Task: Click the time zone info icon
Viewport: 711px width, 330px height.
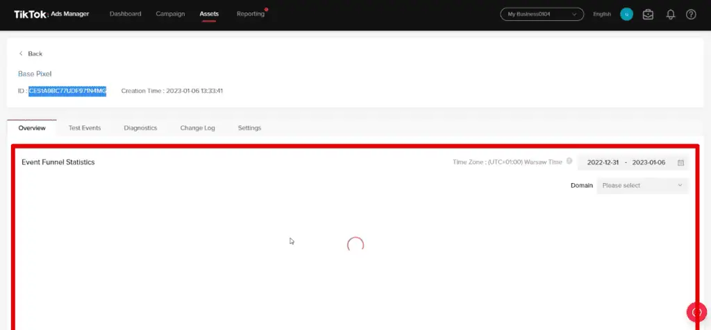Action: (569, 161)
